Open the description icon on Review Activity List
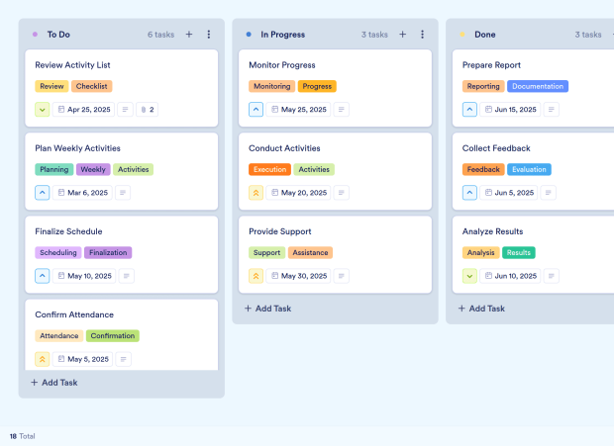The height and width of the screenshot is (446, 614). pos(125,110)
